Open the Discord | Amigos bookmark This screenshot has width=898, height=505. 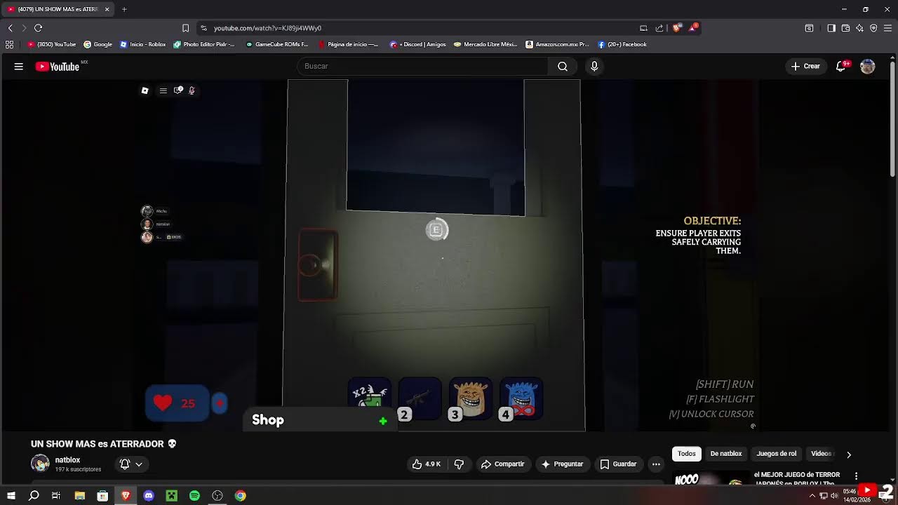418,44
